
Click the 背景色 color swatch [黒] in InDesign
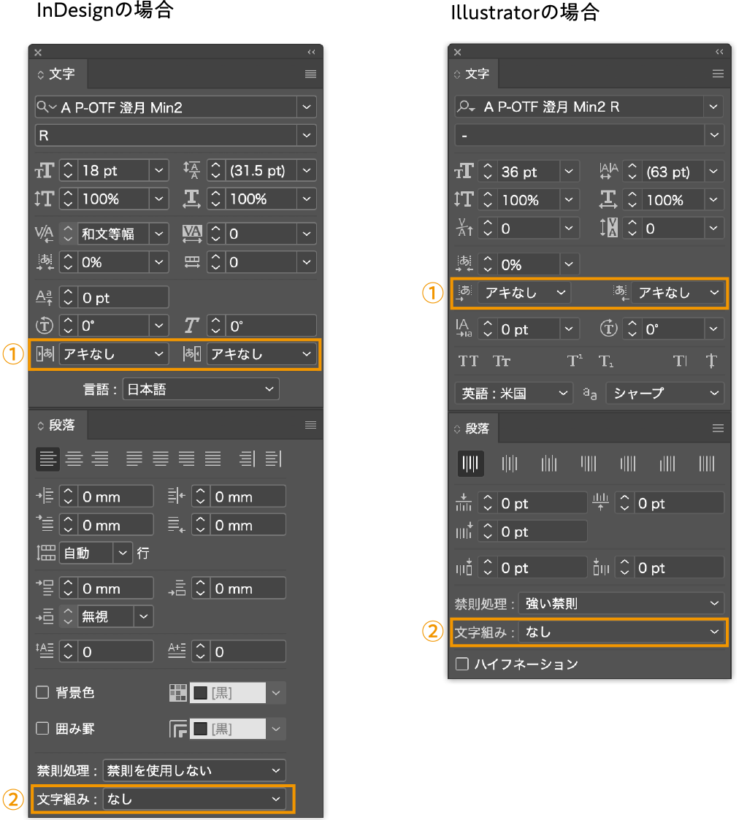click(x=228, y=693)
